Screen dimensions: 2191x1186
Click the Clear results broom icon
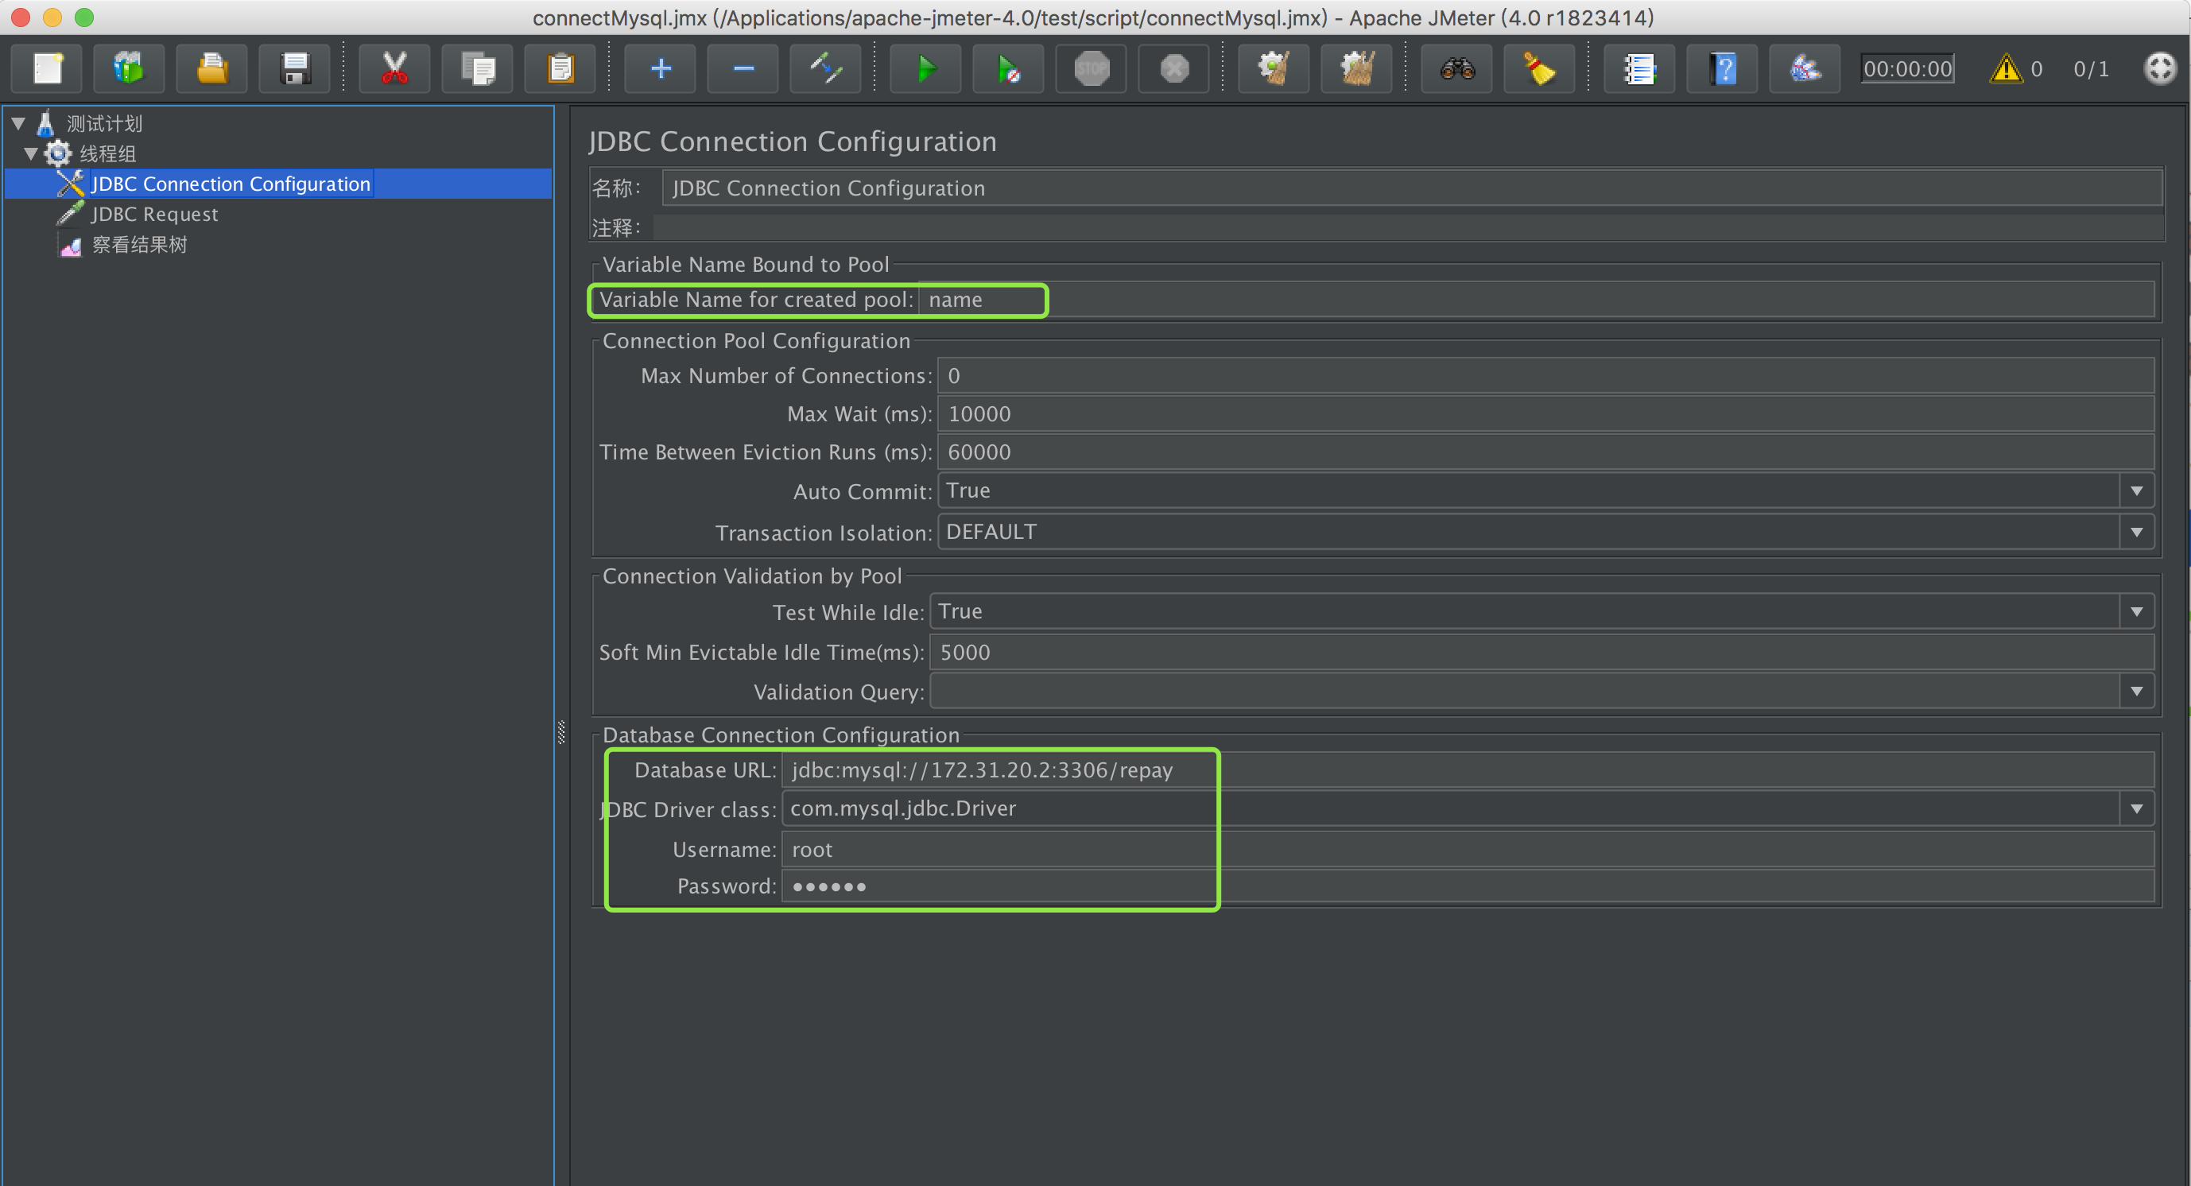(x=1274, y=68)
